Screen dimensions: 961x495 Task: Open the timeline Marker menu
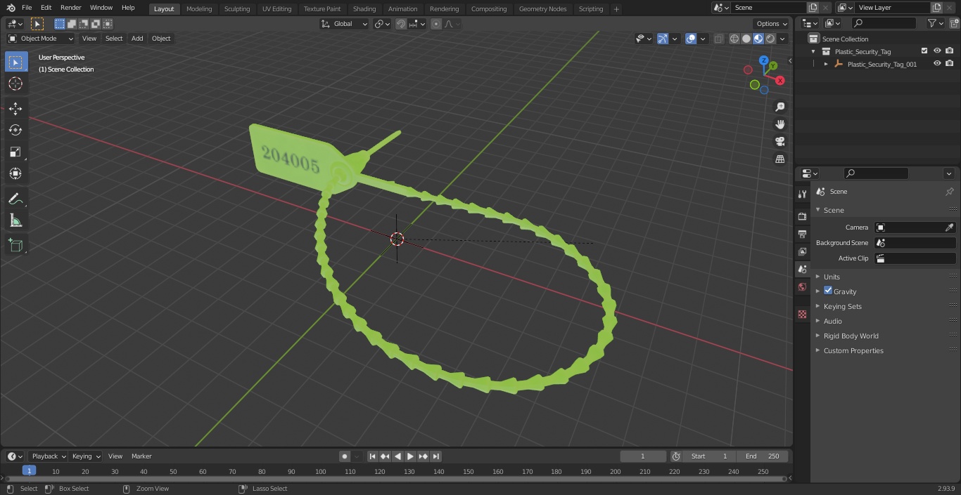coord(141,456)
